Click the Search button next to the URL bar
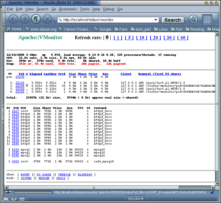 tap(173, 20)
